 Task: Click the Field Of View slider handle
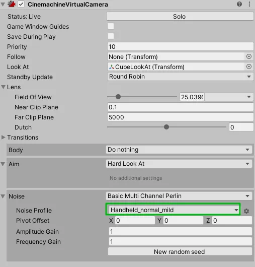(118, 97)
